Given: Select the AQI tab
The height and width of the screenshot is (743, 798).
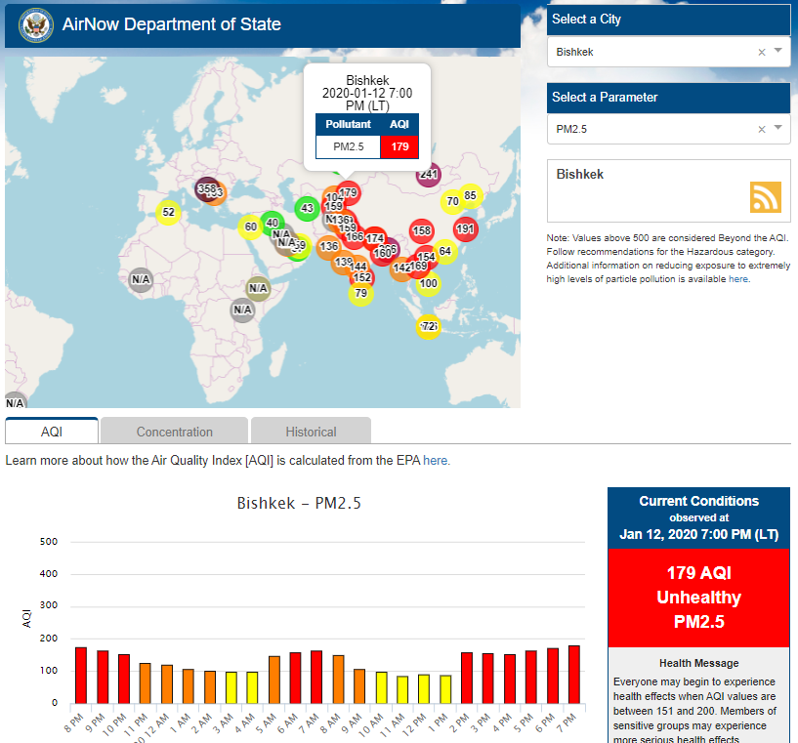Looking at the screenshot, I should tap(52, 432).
